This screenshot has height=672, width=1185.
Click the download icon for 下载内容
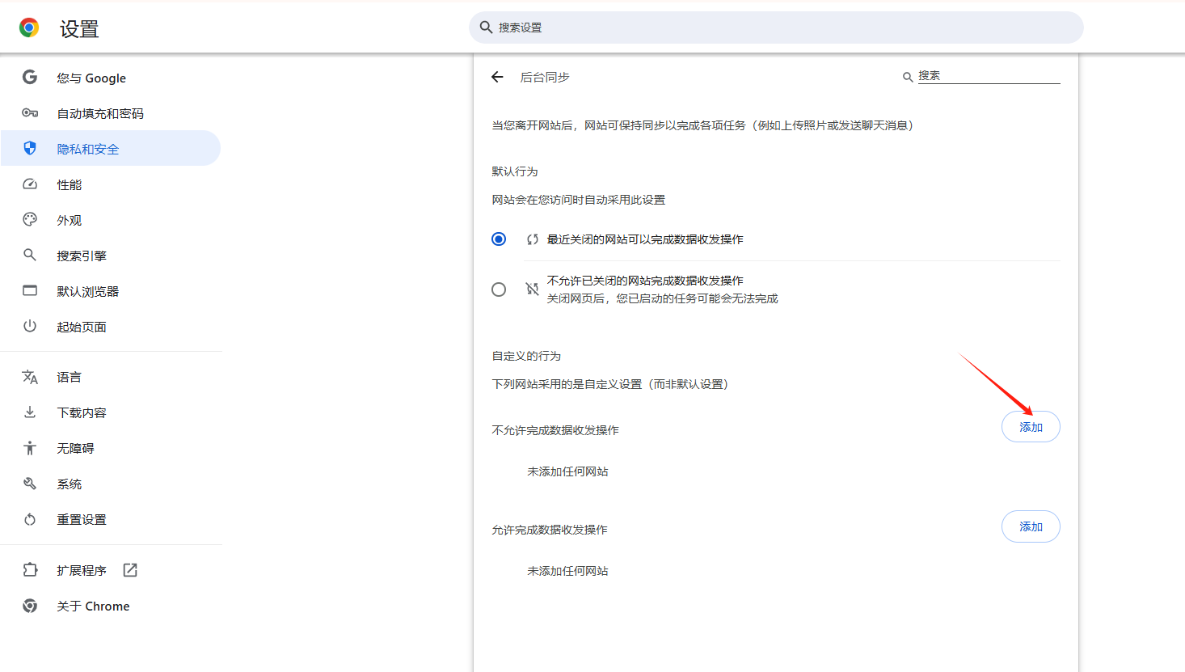click(30, 412)
